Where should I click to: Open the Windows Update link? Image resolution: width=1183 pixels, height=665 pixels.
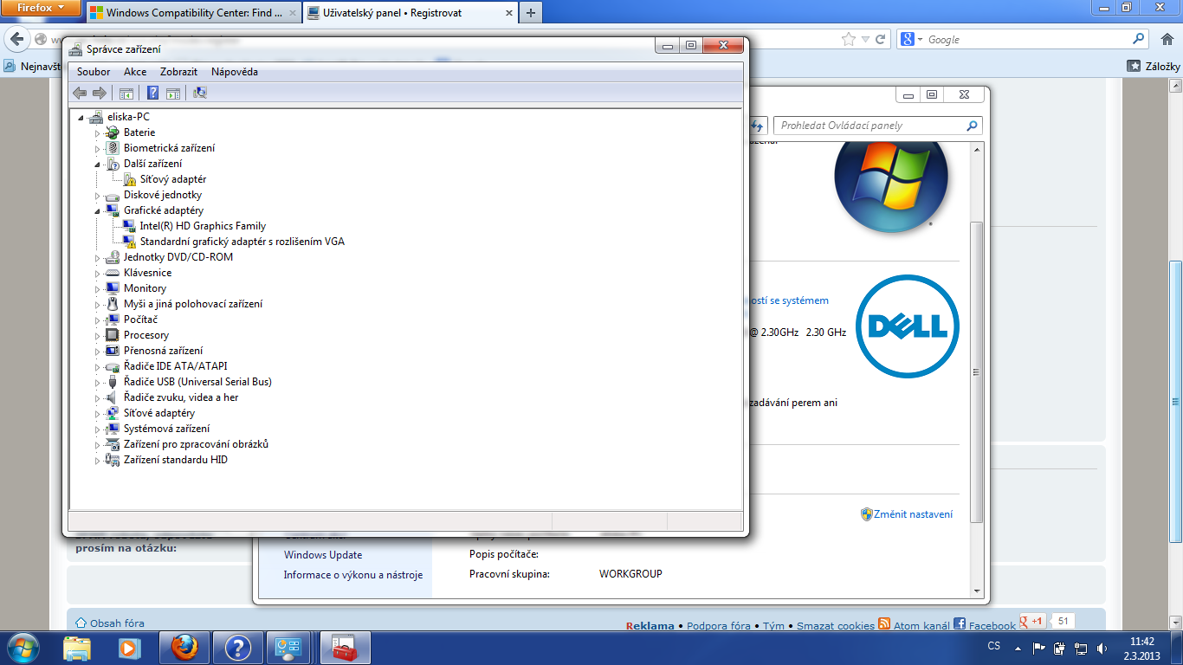pyautogui.click(x=323, y=555)
